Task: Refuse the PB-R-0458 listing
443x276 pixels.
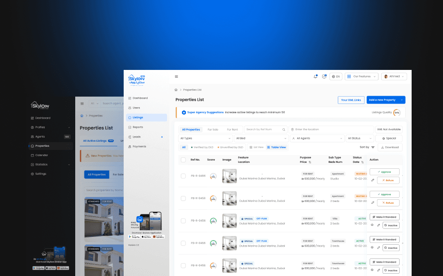Action: 388,203
